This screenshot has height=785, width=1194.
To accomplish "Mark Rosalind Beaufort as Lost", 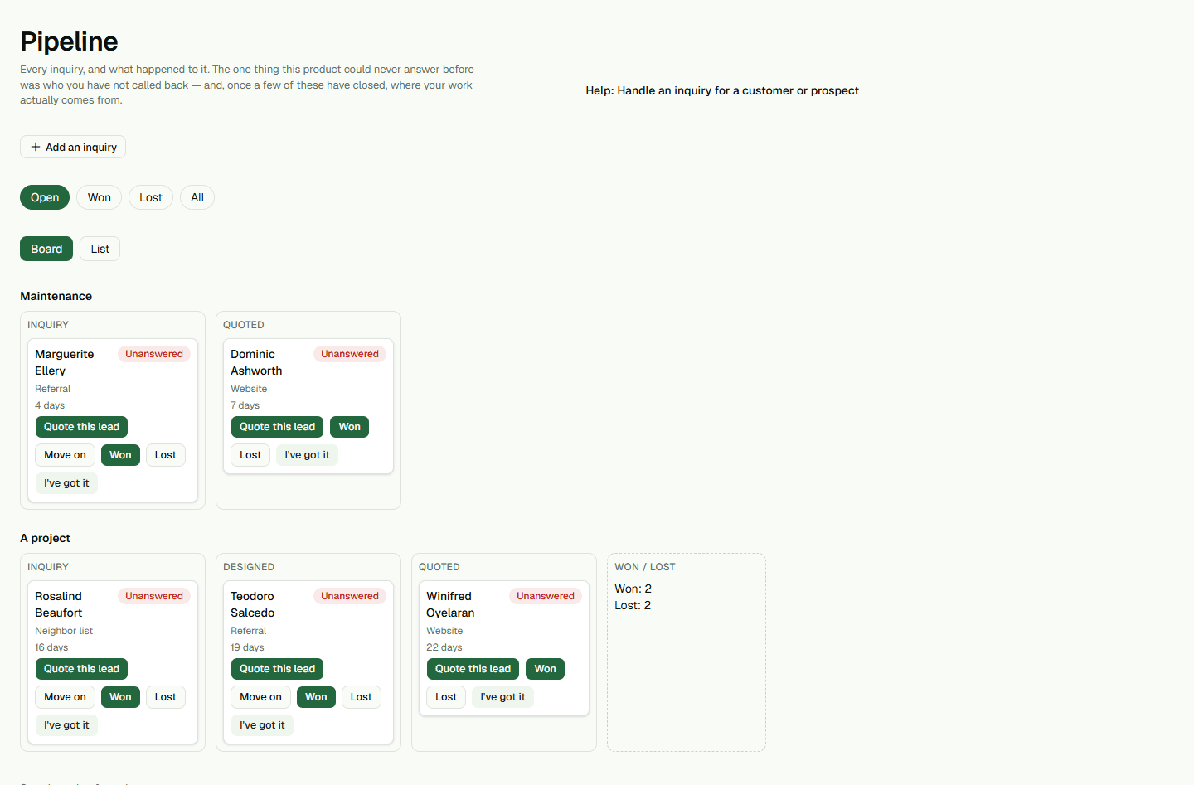I will (166, 697).
